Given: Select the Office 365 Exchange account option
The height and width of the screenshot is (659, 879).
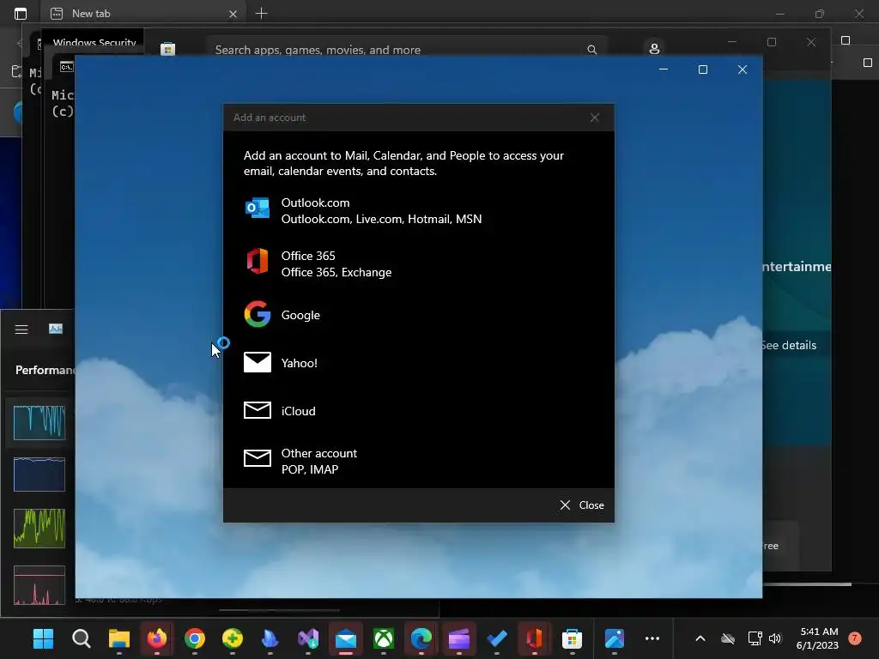Looking at the screenshot, I should point(419,264).
